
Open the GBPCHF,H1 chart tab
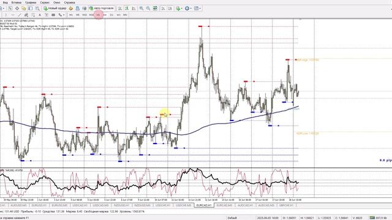pyautogui.click(x=286, y=205)
